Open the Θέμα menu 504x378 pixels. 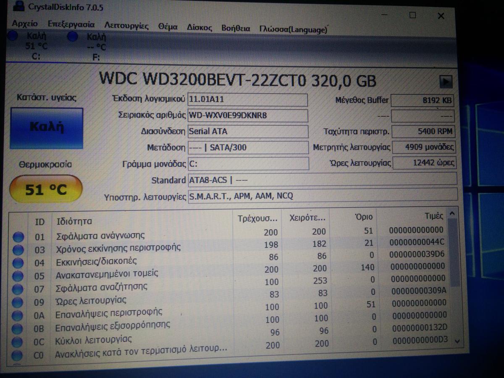click(x=168, y=27)
